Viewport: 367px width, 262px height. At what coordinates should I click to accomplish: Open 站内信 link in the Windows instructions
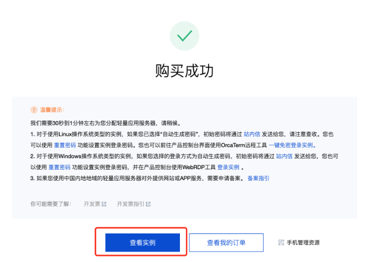284,156
